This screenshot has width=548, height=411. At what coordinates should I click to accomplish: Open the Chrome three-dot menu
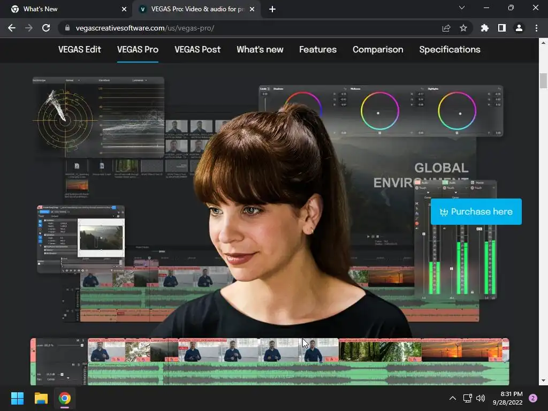coord(536,28)
